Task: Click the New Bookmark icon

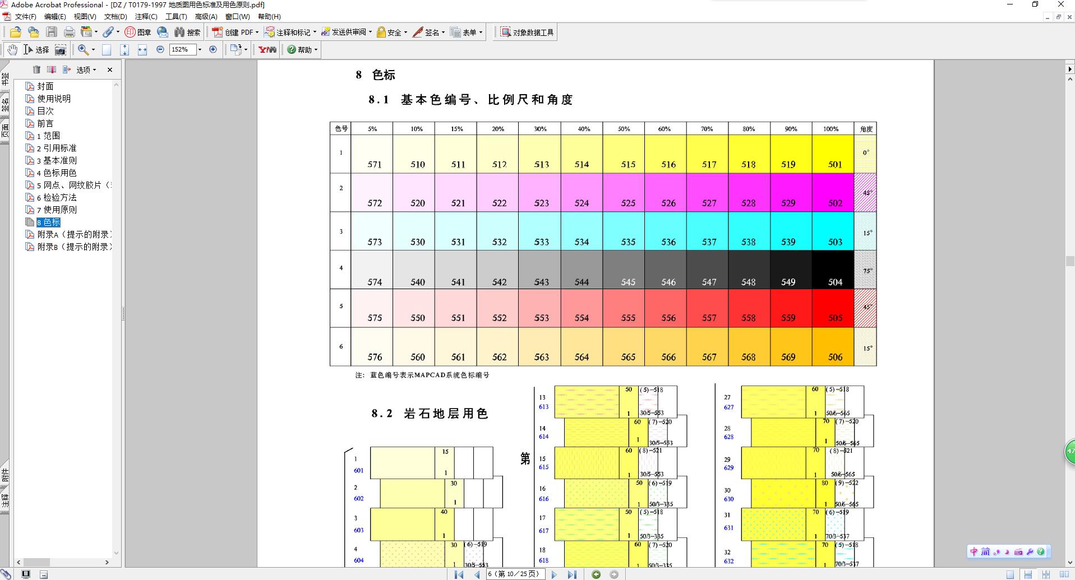Action: 52,69
